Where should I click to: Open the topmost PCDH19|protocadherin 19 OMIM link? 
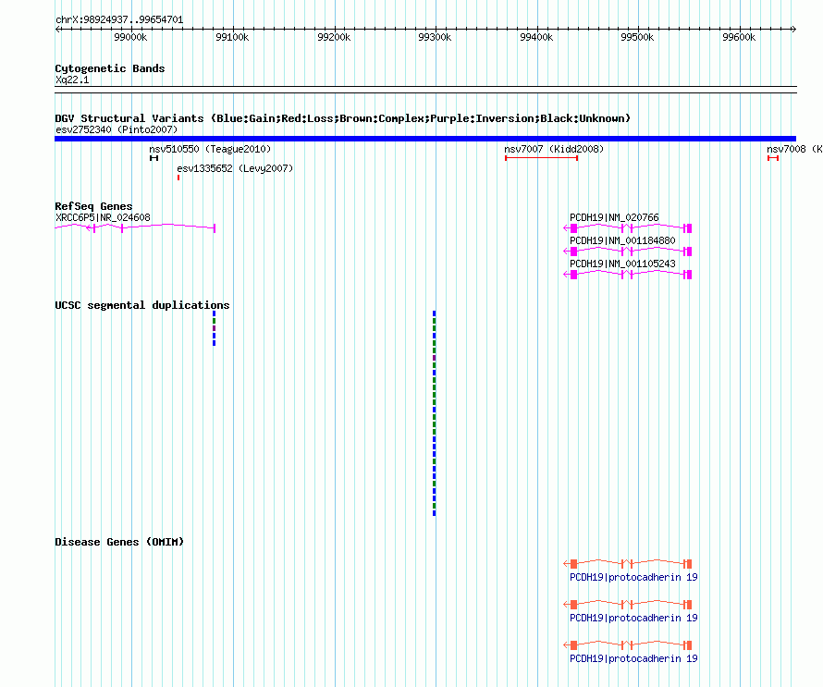pos(633,577)
